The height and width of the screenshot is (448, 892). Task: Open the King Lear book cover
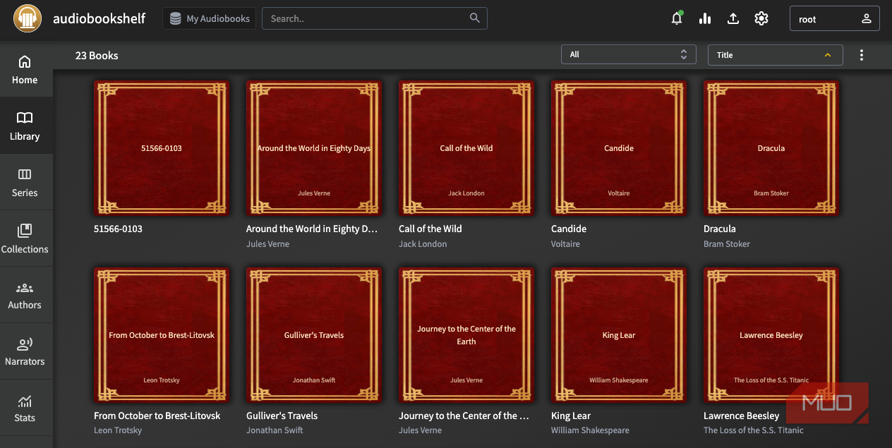[x=619, y=335]
